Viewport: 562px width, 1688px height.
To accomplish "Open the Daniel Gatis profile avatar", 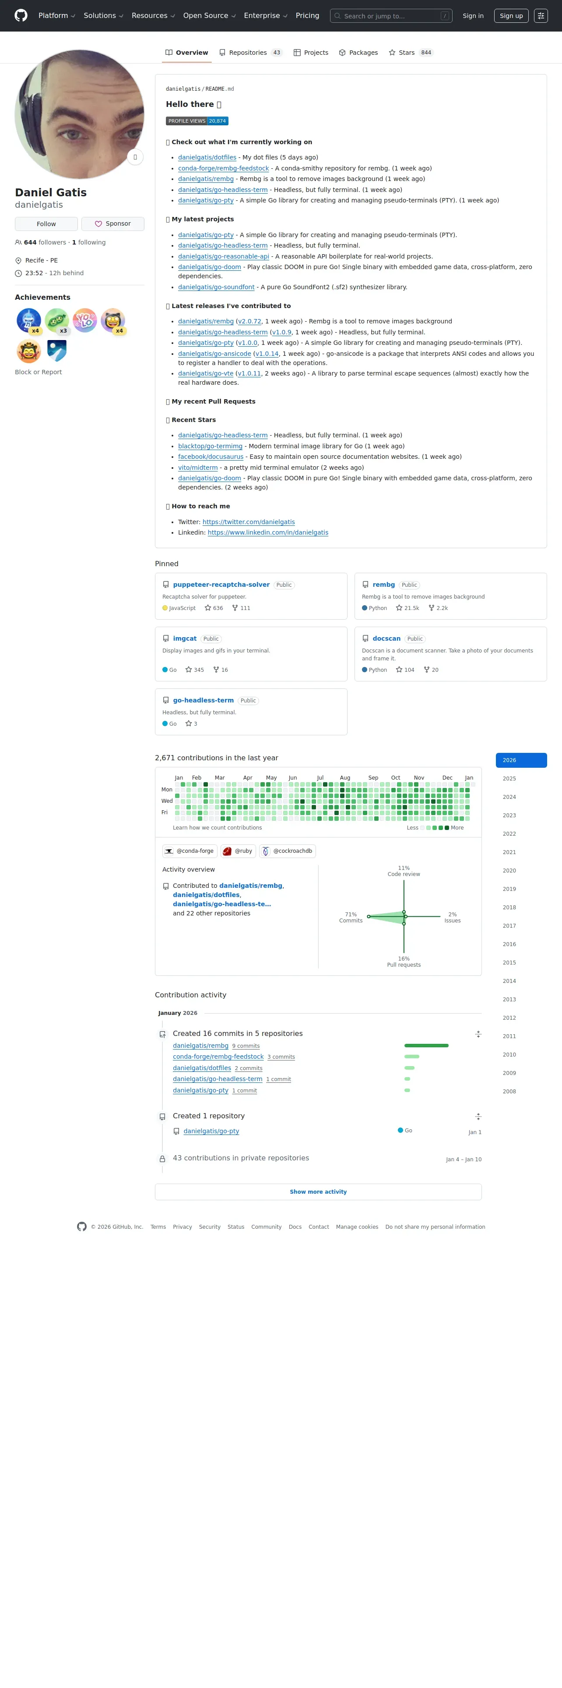I will 79,114.
